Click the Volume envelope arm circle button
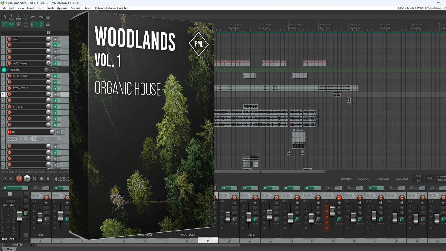The width and height of the screenshot is (446, 251). (x=4, y=70)
